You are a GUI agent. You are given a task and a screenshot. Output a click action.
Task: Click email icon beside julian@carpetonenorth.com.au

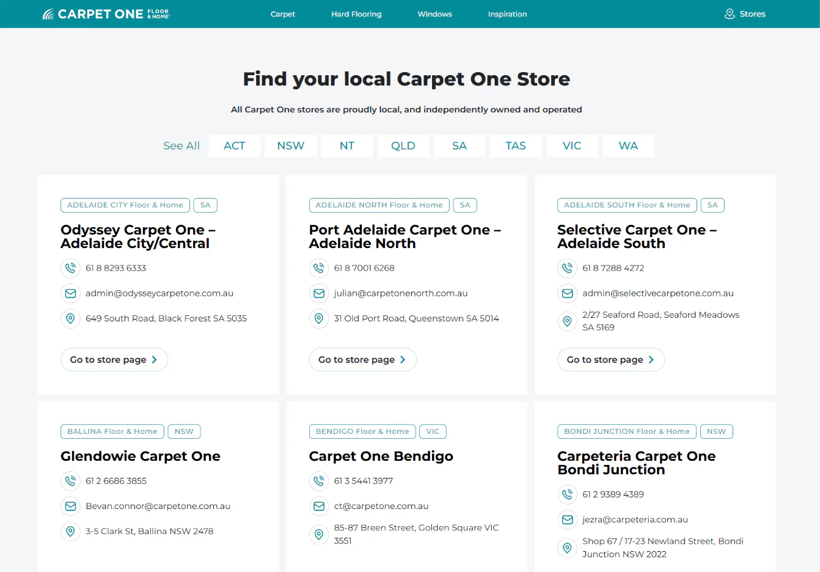319,293
